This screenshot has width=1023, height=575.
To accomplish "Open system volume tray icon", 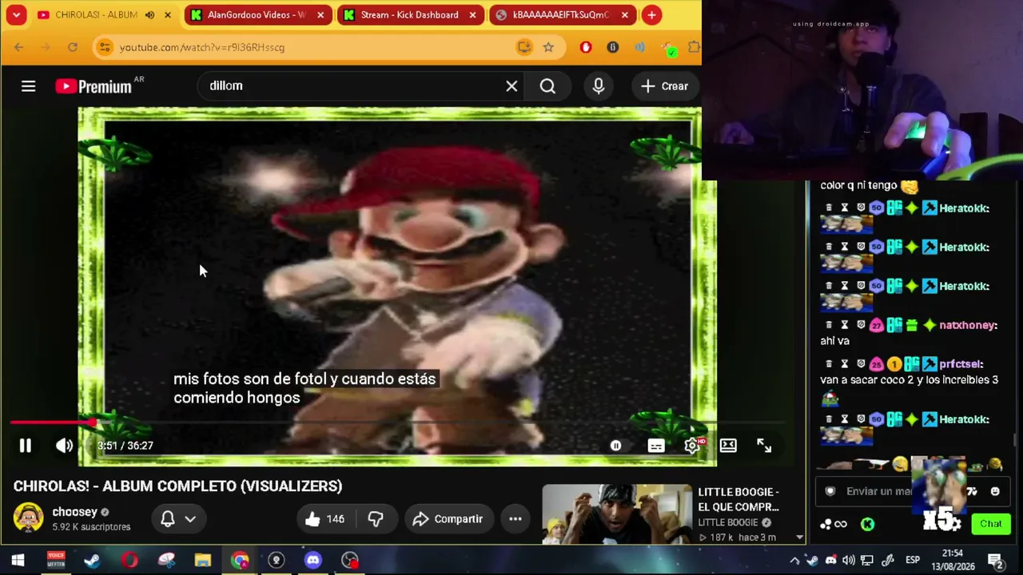I will click(x=849, y=560).
